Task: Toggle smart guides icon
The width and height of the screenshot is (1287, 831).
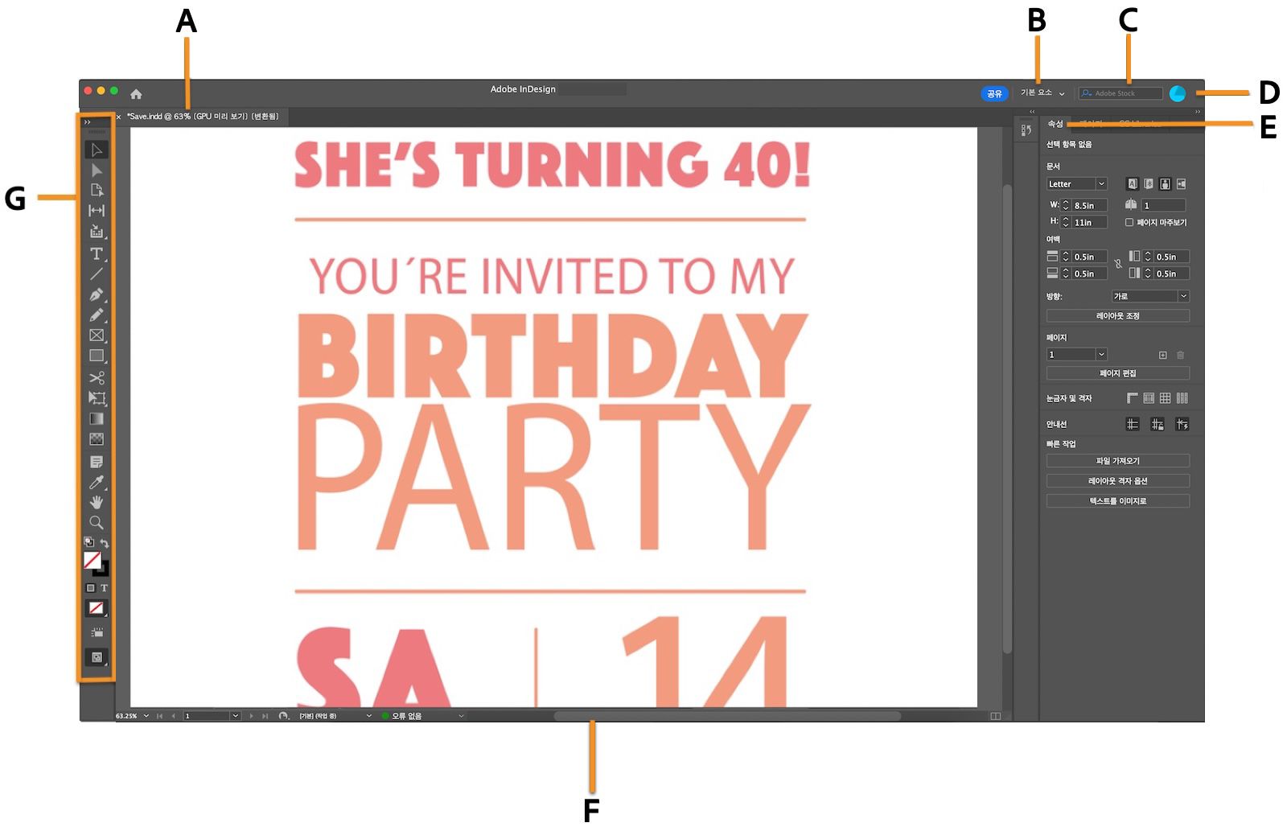Action: point(1182,424)
